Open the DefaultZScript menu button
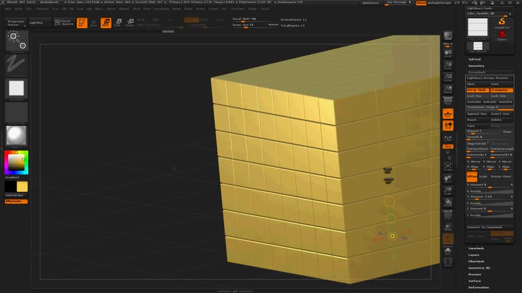 pyautogui.click(x=439, y=2)
